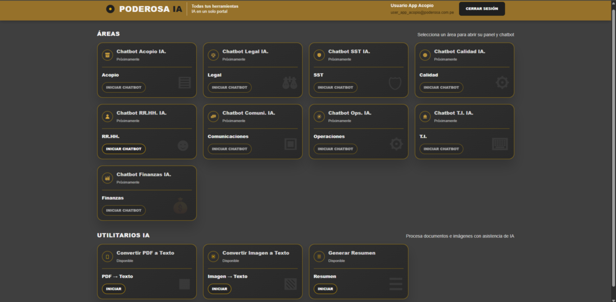
Task: Click the gear icon in Calidad card
Action: (x=502, y=82)
